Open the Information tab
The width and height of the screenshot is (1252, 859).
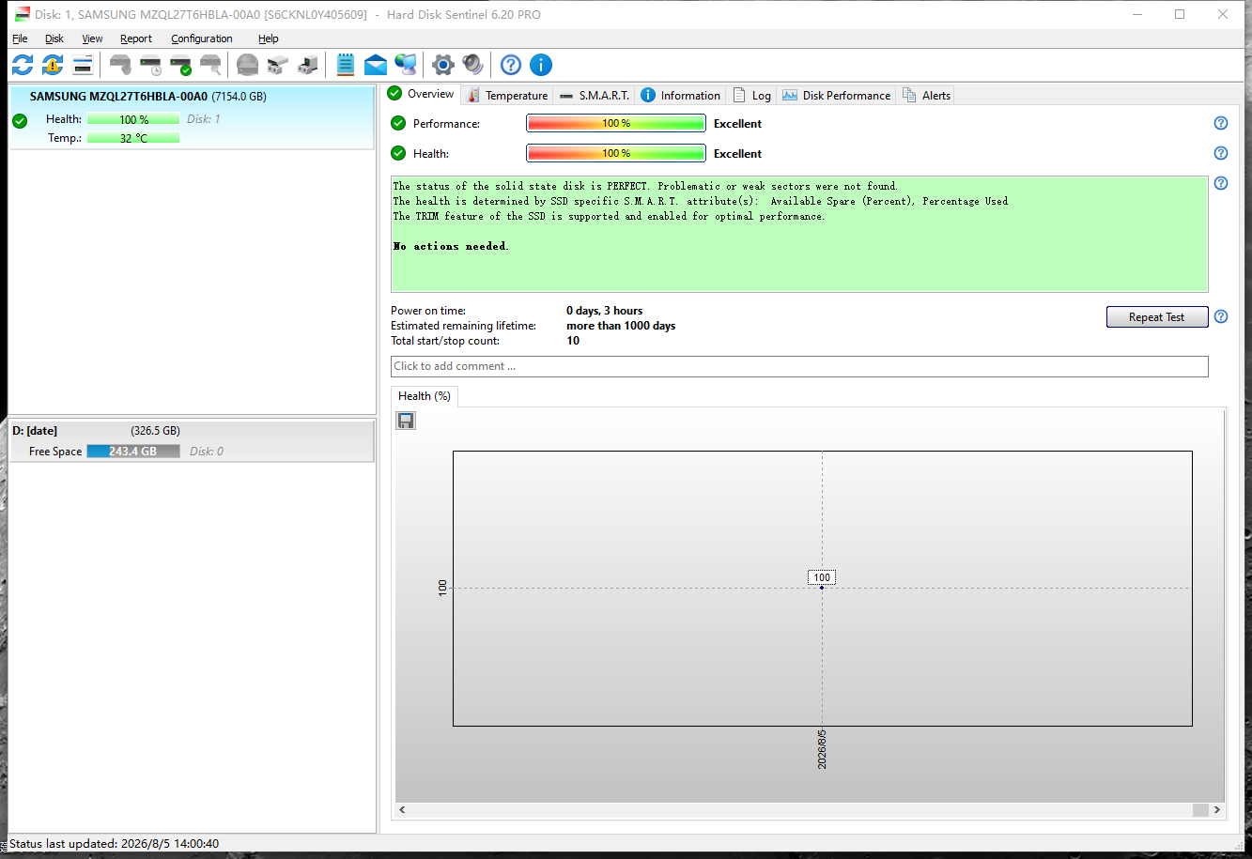point(681,95)
